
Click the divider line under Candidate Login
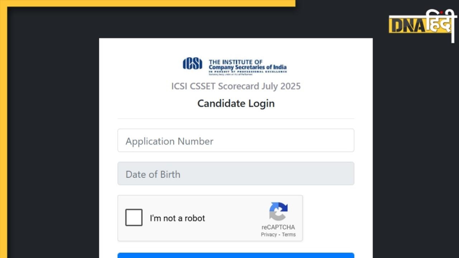(x=236, y=119)
